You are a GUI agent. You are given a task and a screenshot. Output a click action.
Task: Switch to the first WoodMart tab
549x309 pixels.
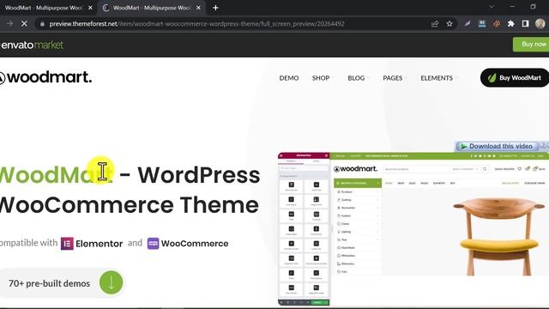(44, 8)
